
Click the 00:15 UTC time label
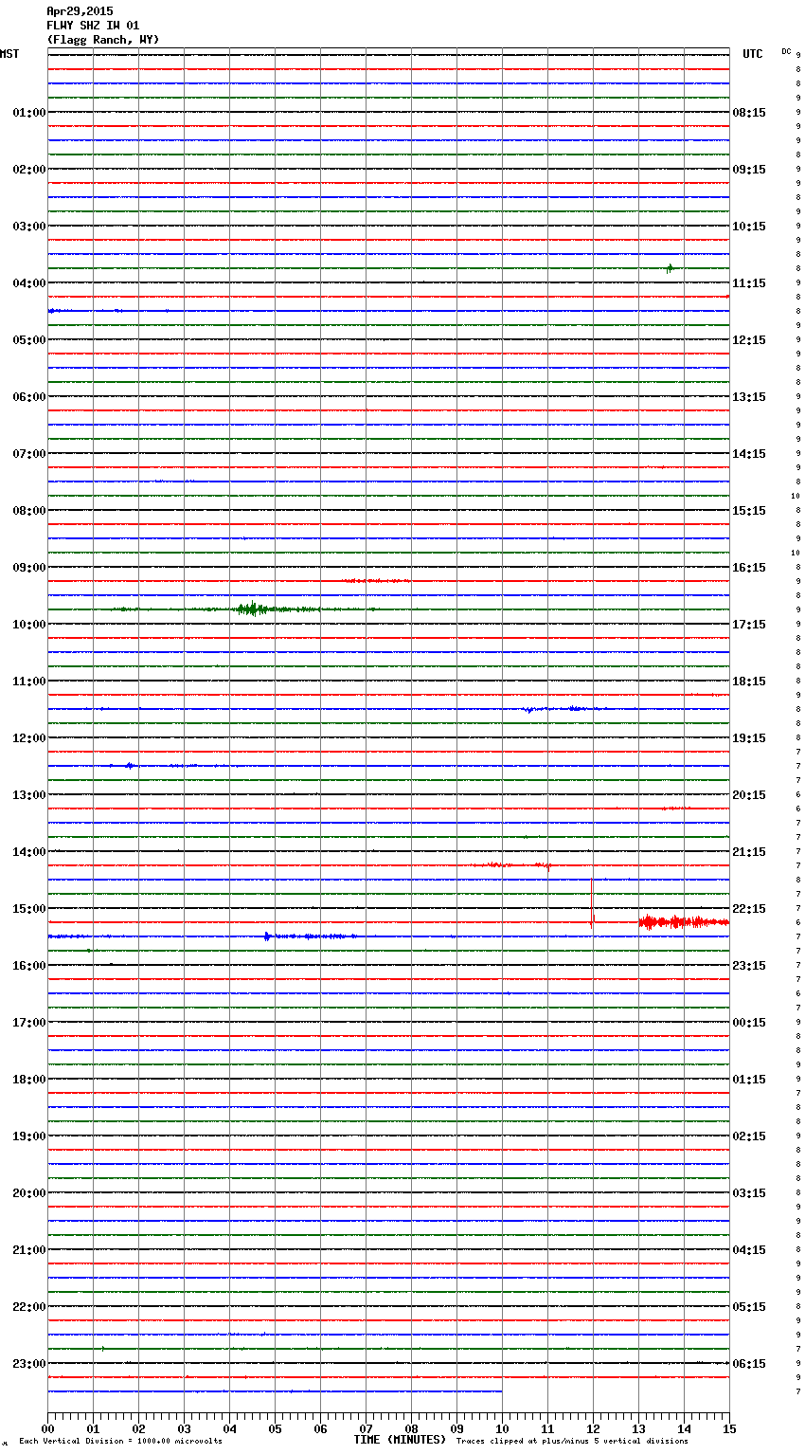(749, 1023)
